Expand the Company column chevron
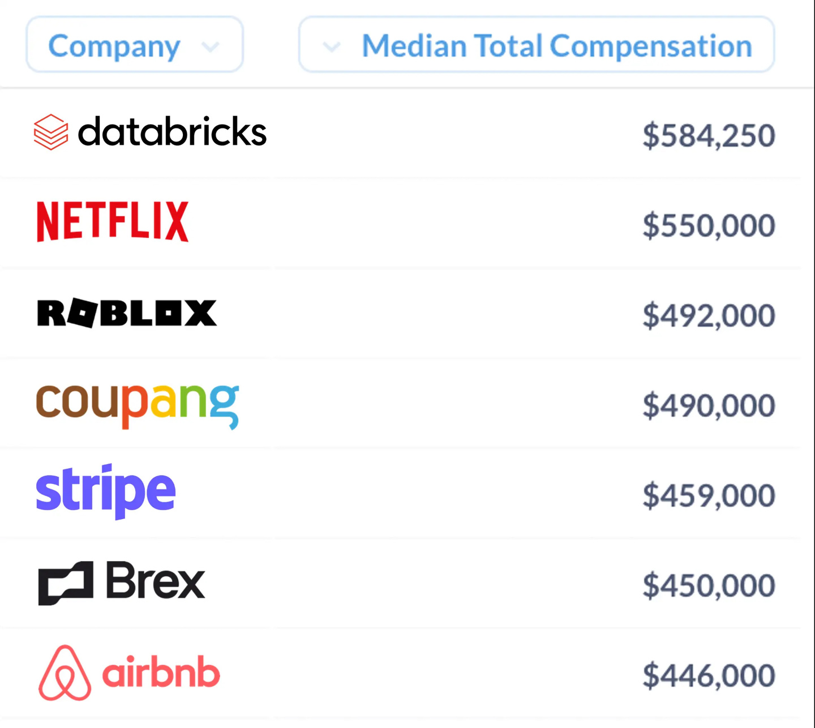This screenshot has width=815, height=728. coord(210,46)
